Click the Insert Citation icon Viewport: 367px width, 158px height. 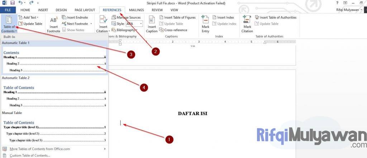tap(103, 21)
